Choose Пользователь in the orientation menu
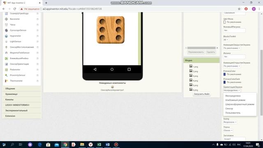Screen dimensions: 263x148 [233, 113]
